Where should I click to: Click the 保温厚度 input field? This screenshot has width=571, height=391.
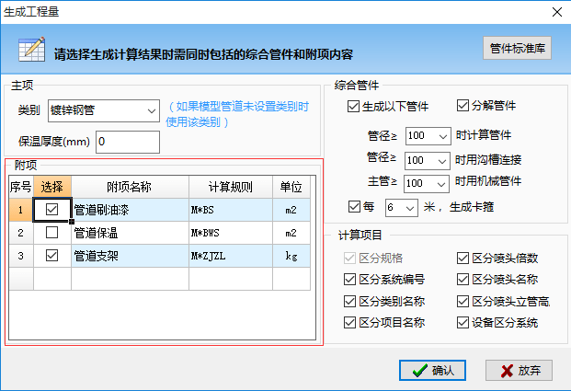[x=127, y=142]
